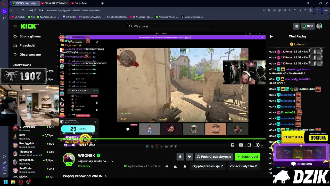Open the Ojciec ufoludka TikTok bookmark
The width and height of the screenshot is (330, 186).
click(x=192, y=17)
